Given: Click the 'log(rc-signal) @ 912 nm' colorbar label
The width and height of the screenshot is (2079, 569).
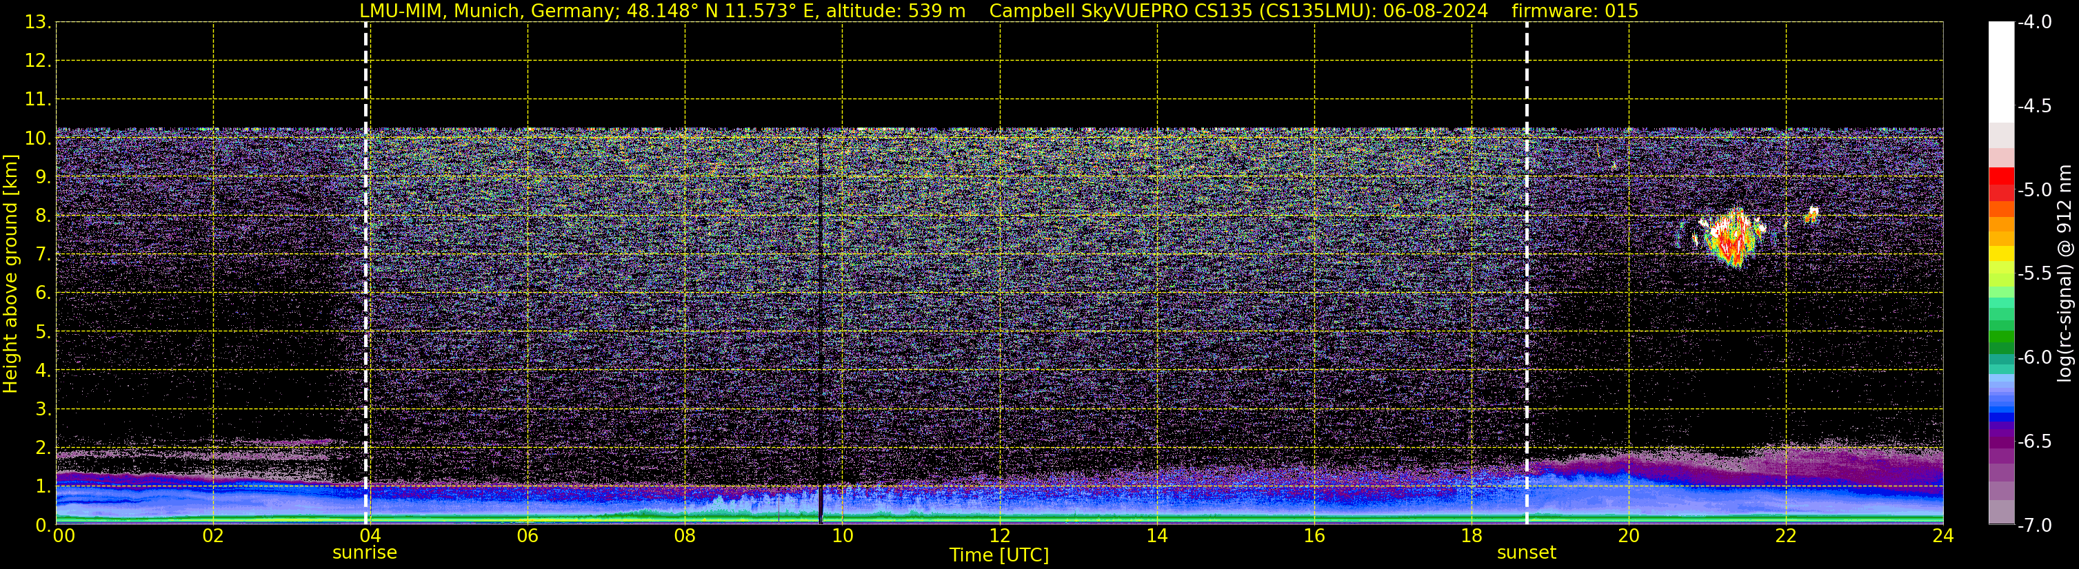Looking at the screenshot, I should coord(2065,273).
